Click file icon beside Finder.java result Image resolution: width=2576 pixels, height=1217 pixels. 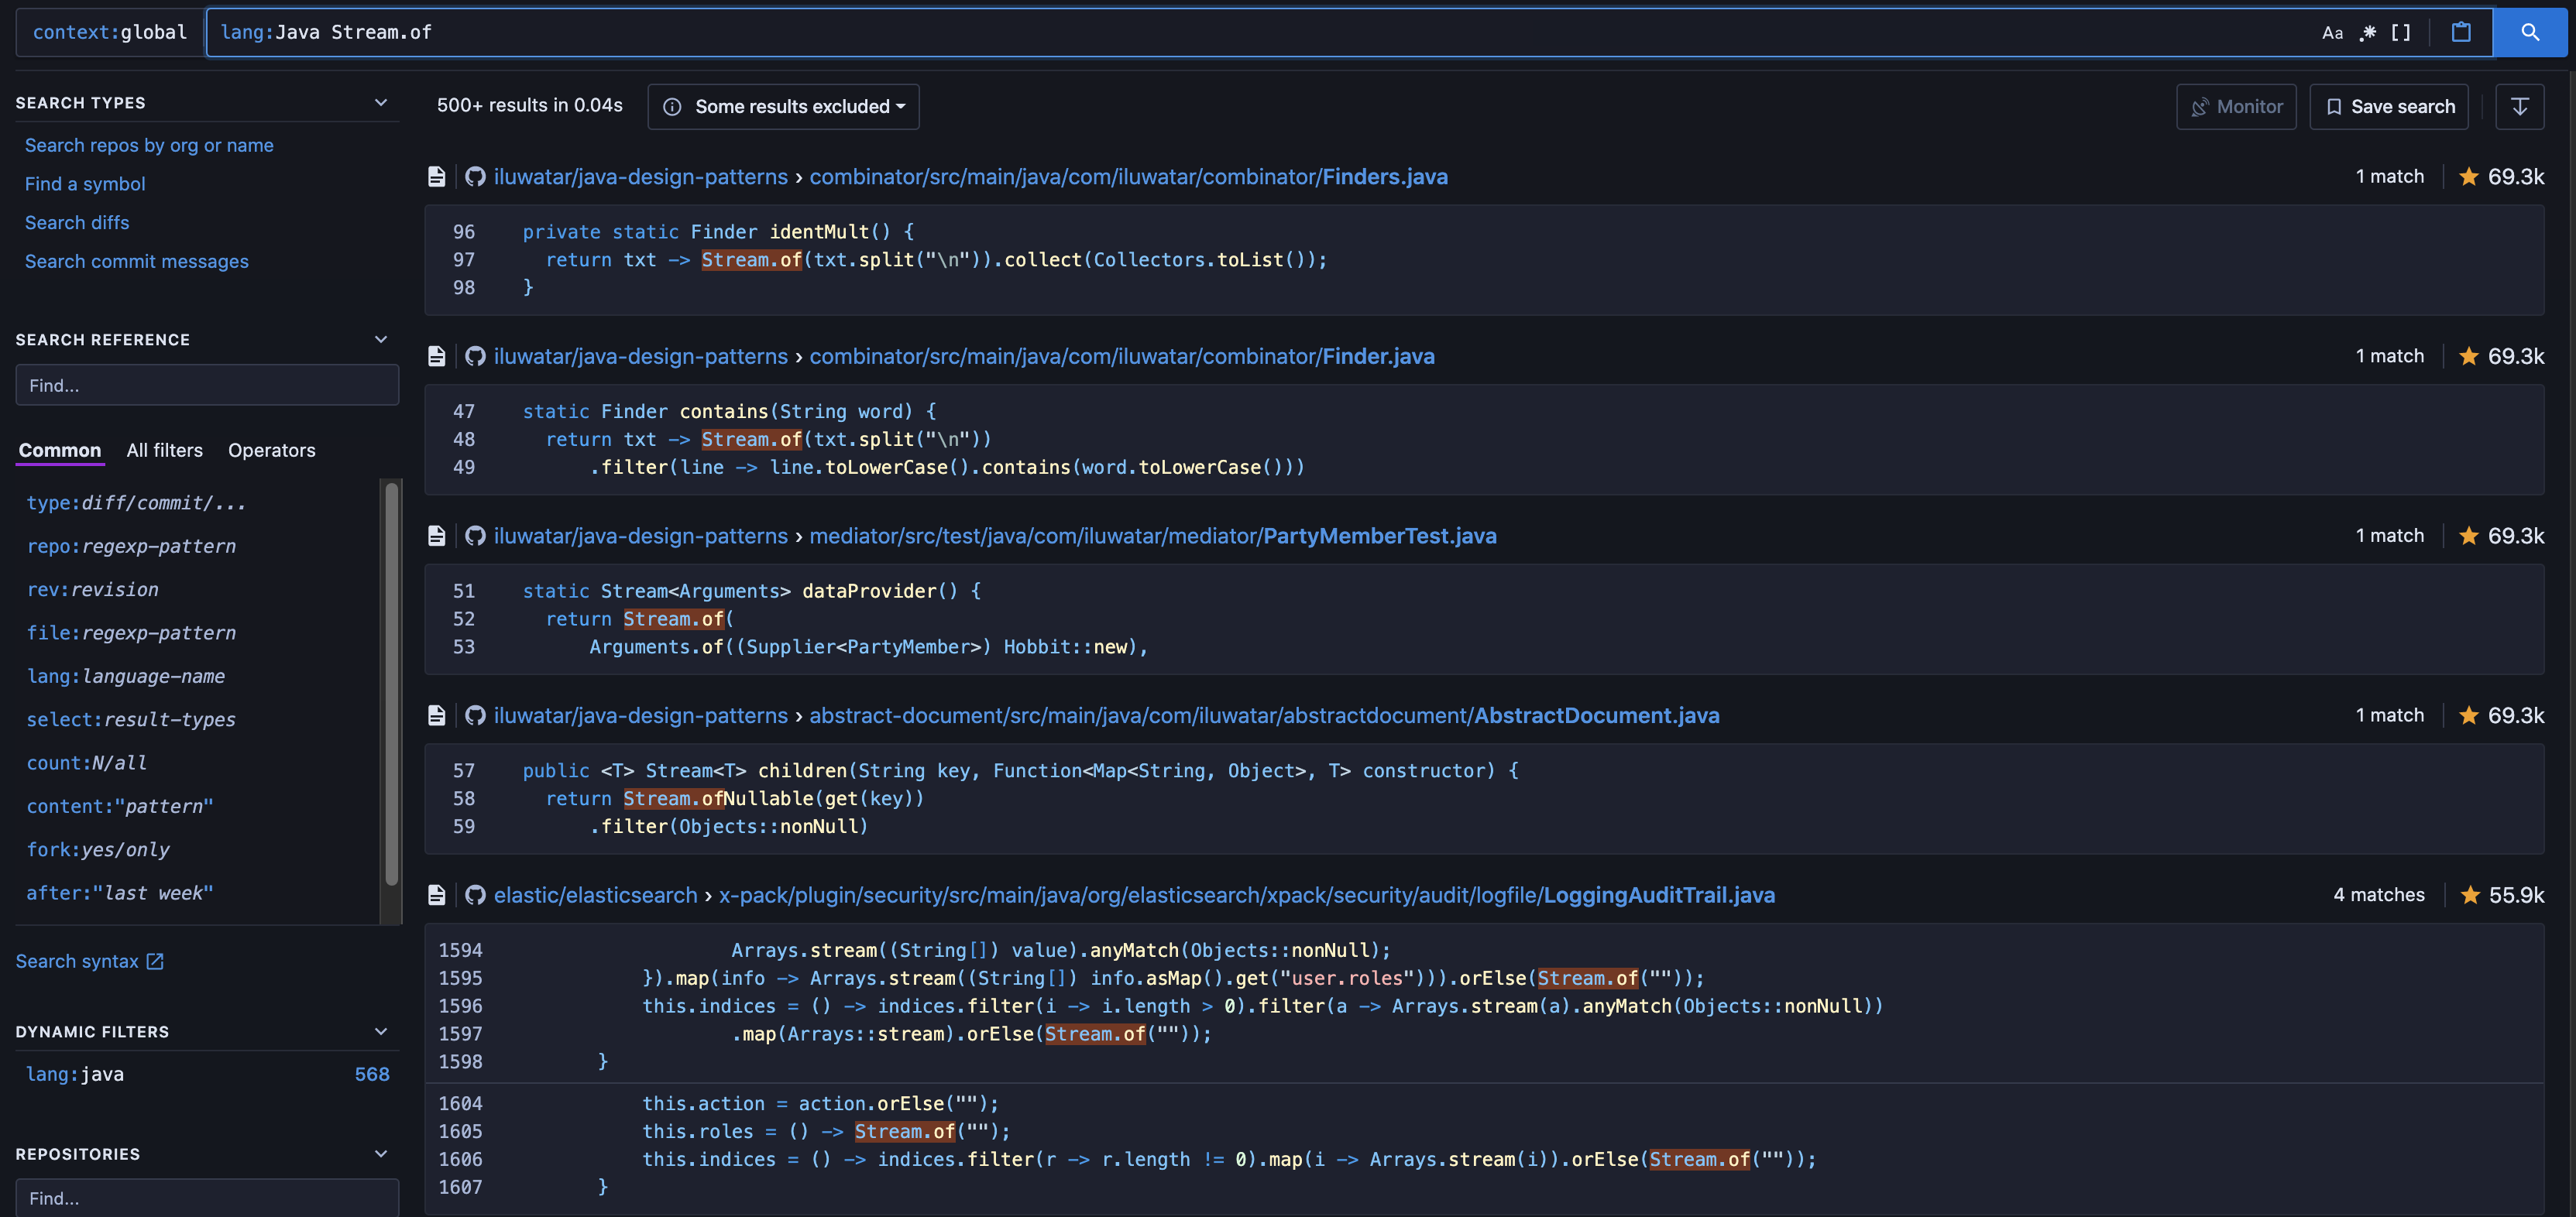pos(437,357)
